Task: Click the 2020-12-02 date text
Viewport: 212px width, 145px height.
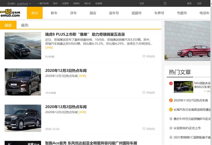Action: pyautogui.click(x=52, y=129)
